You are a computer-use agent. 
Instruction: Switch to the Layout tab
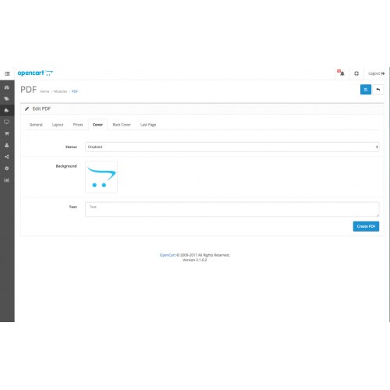[x=58, y=125]
